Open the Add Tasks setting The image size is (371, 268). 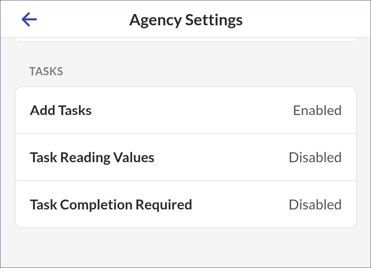(61, 111)
